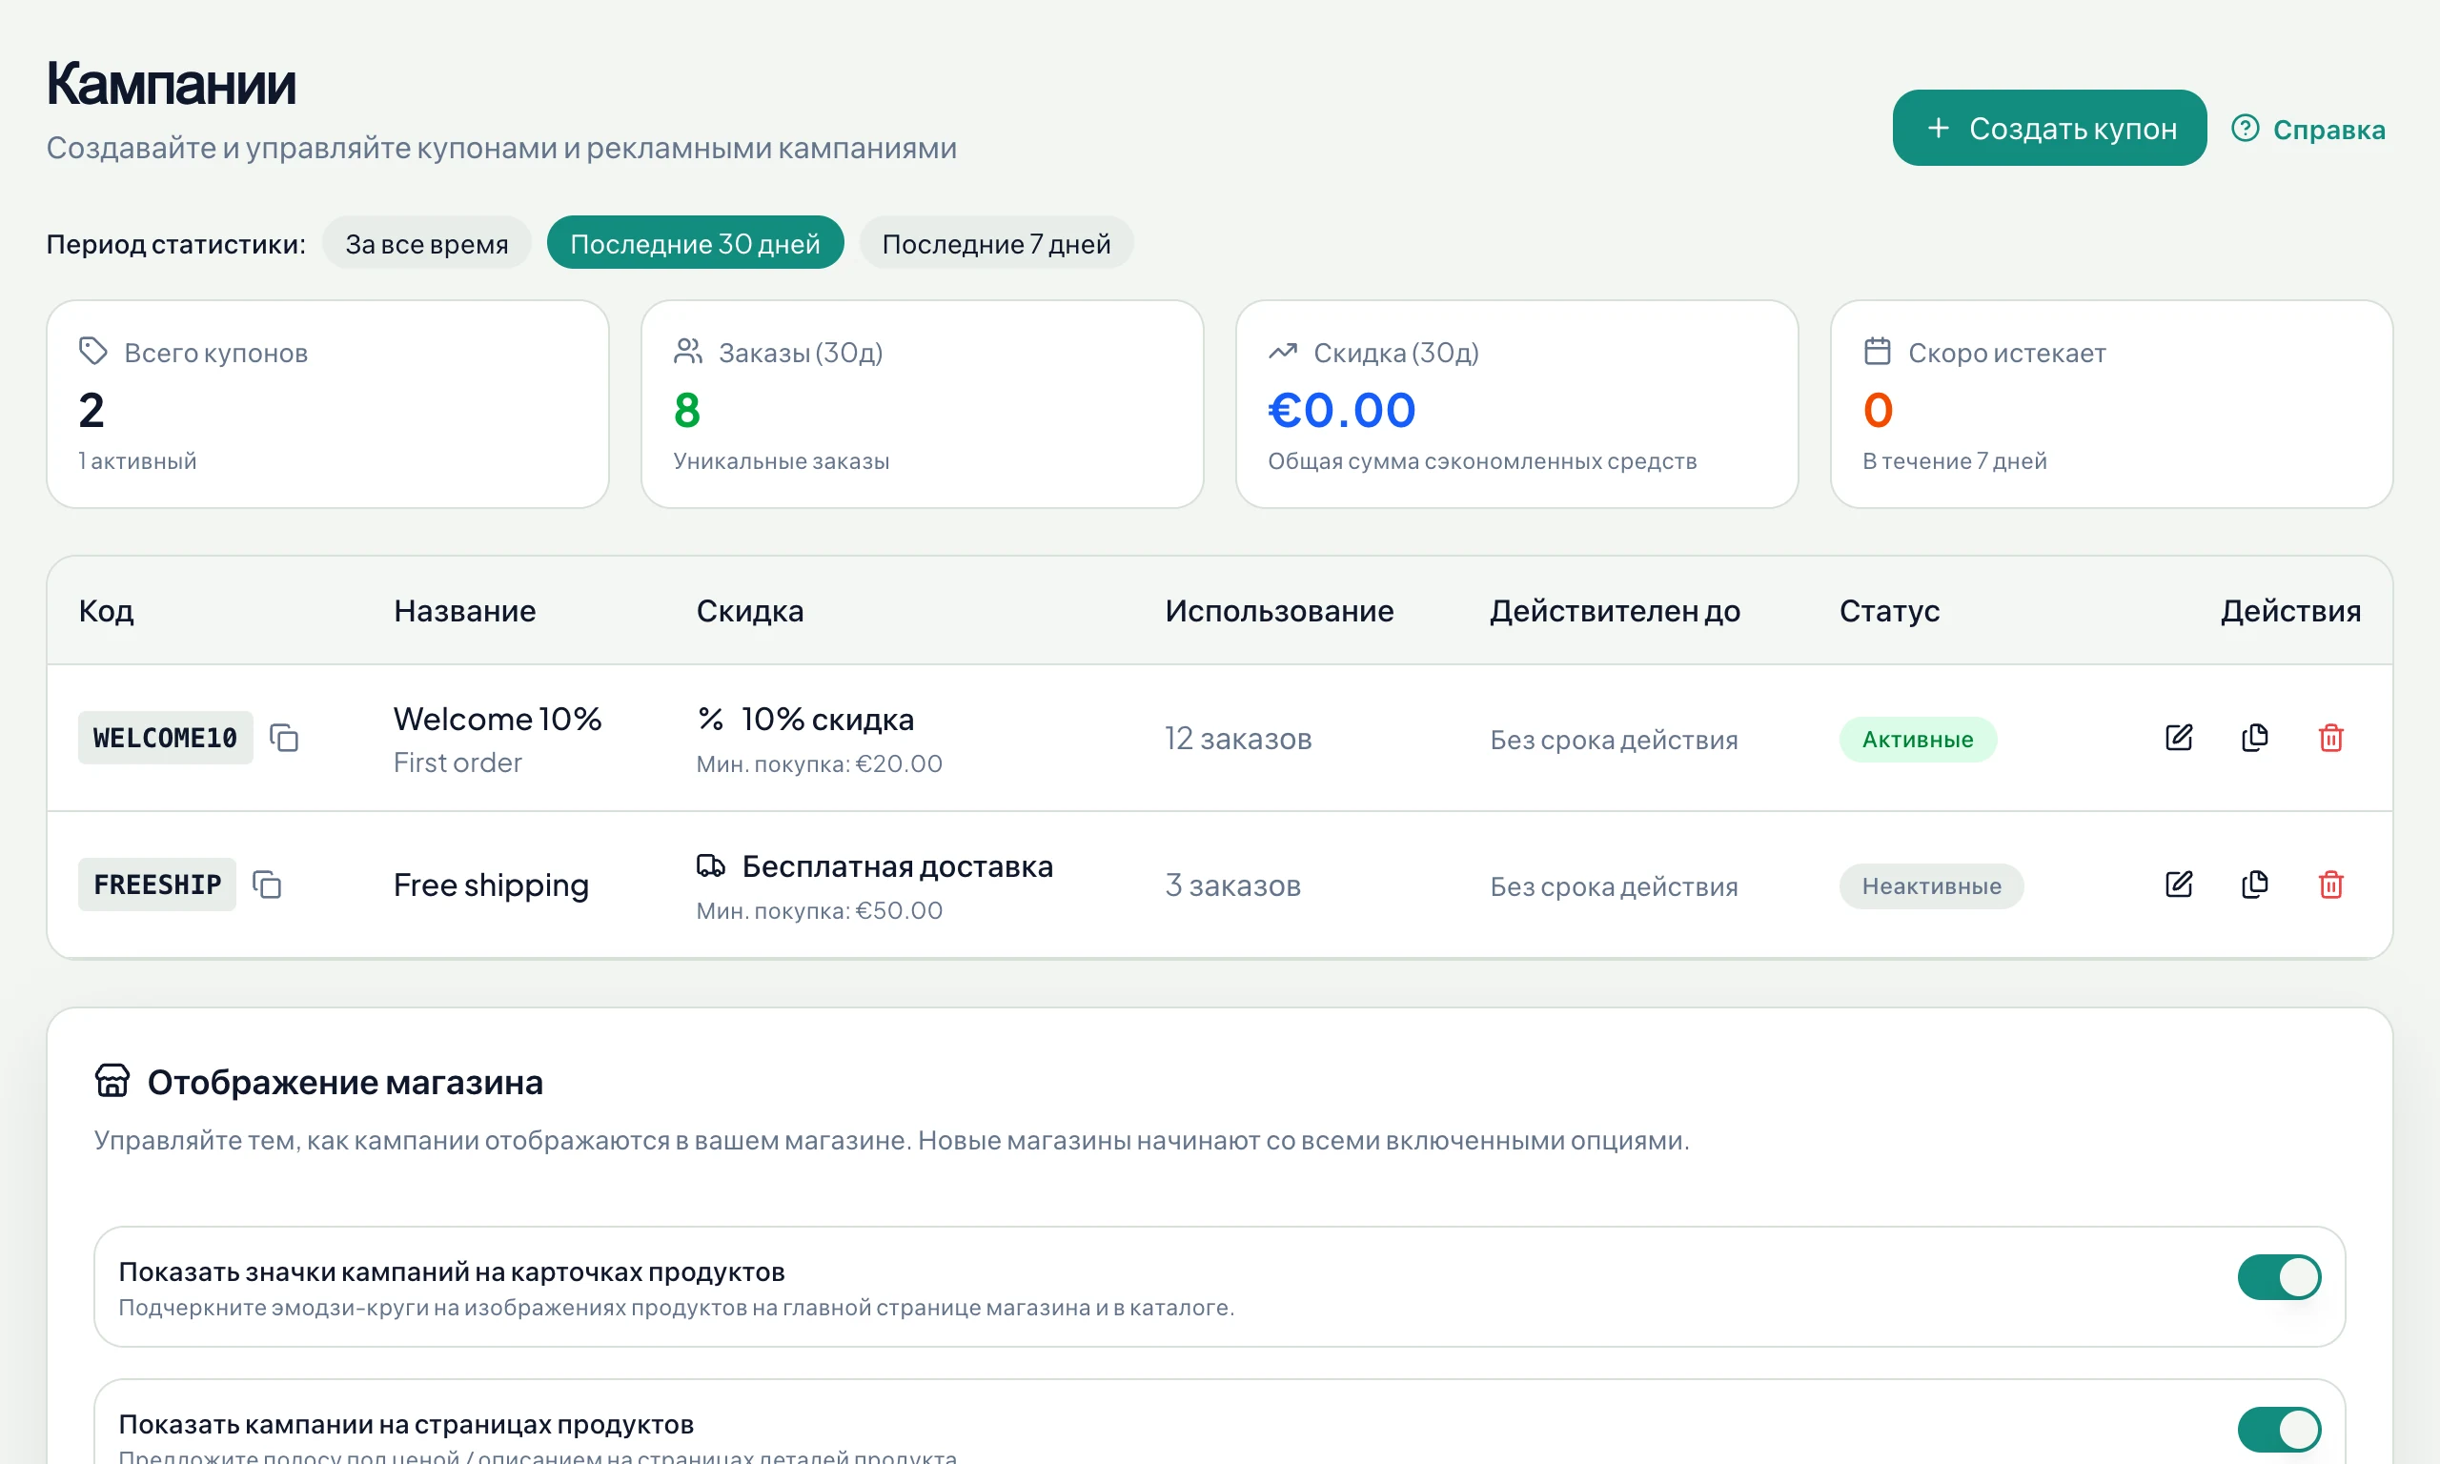Open the Справка help link

coord(2308,130)
